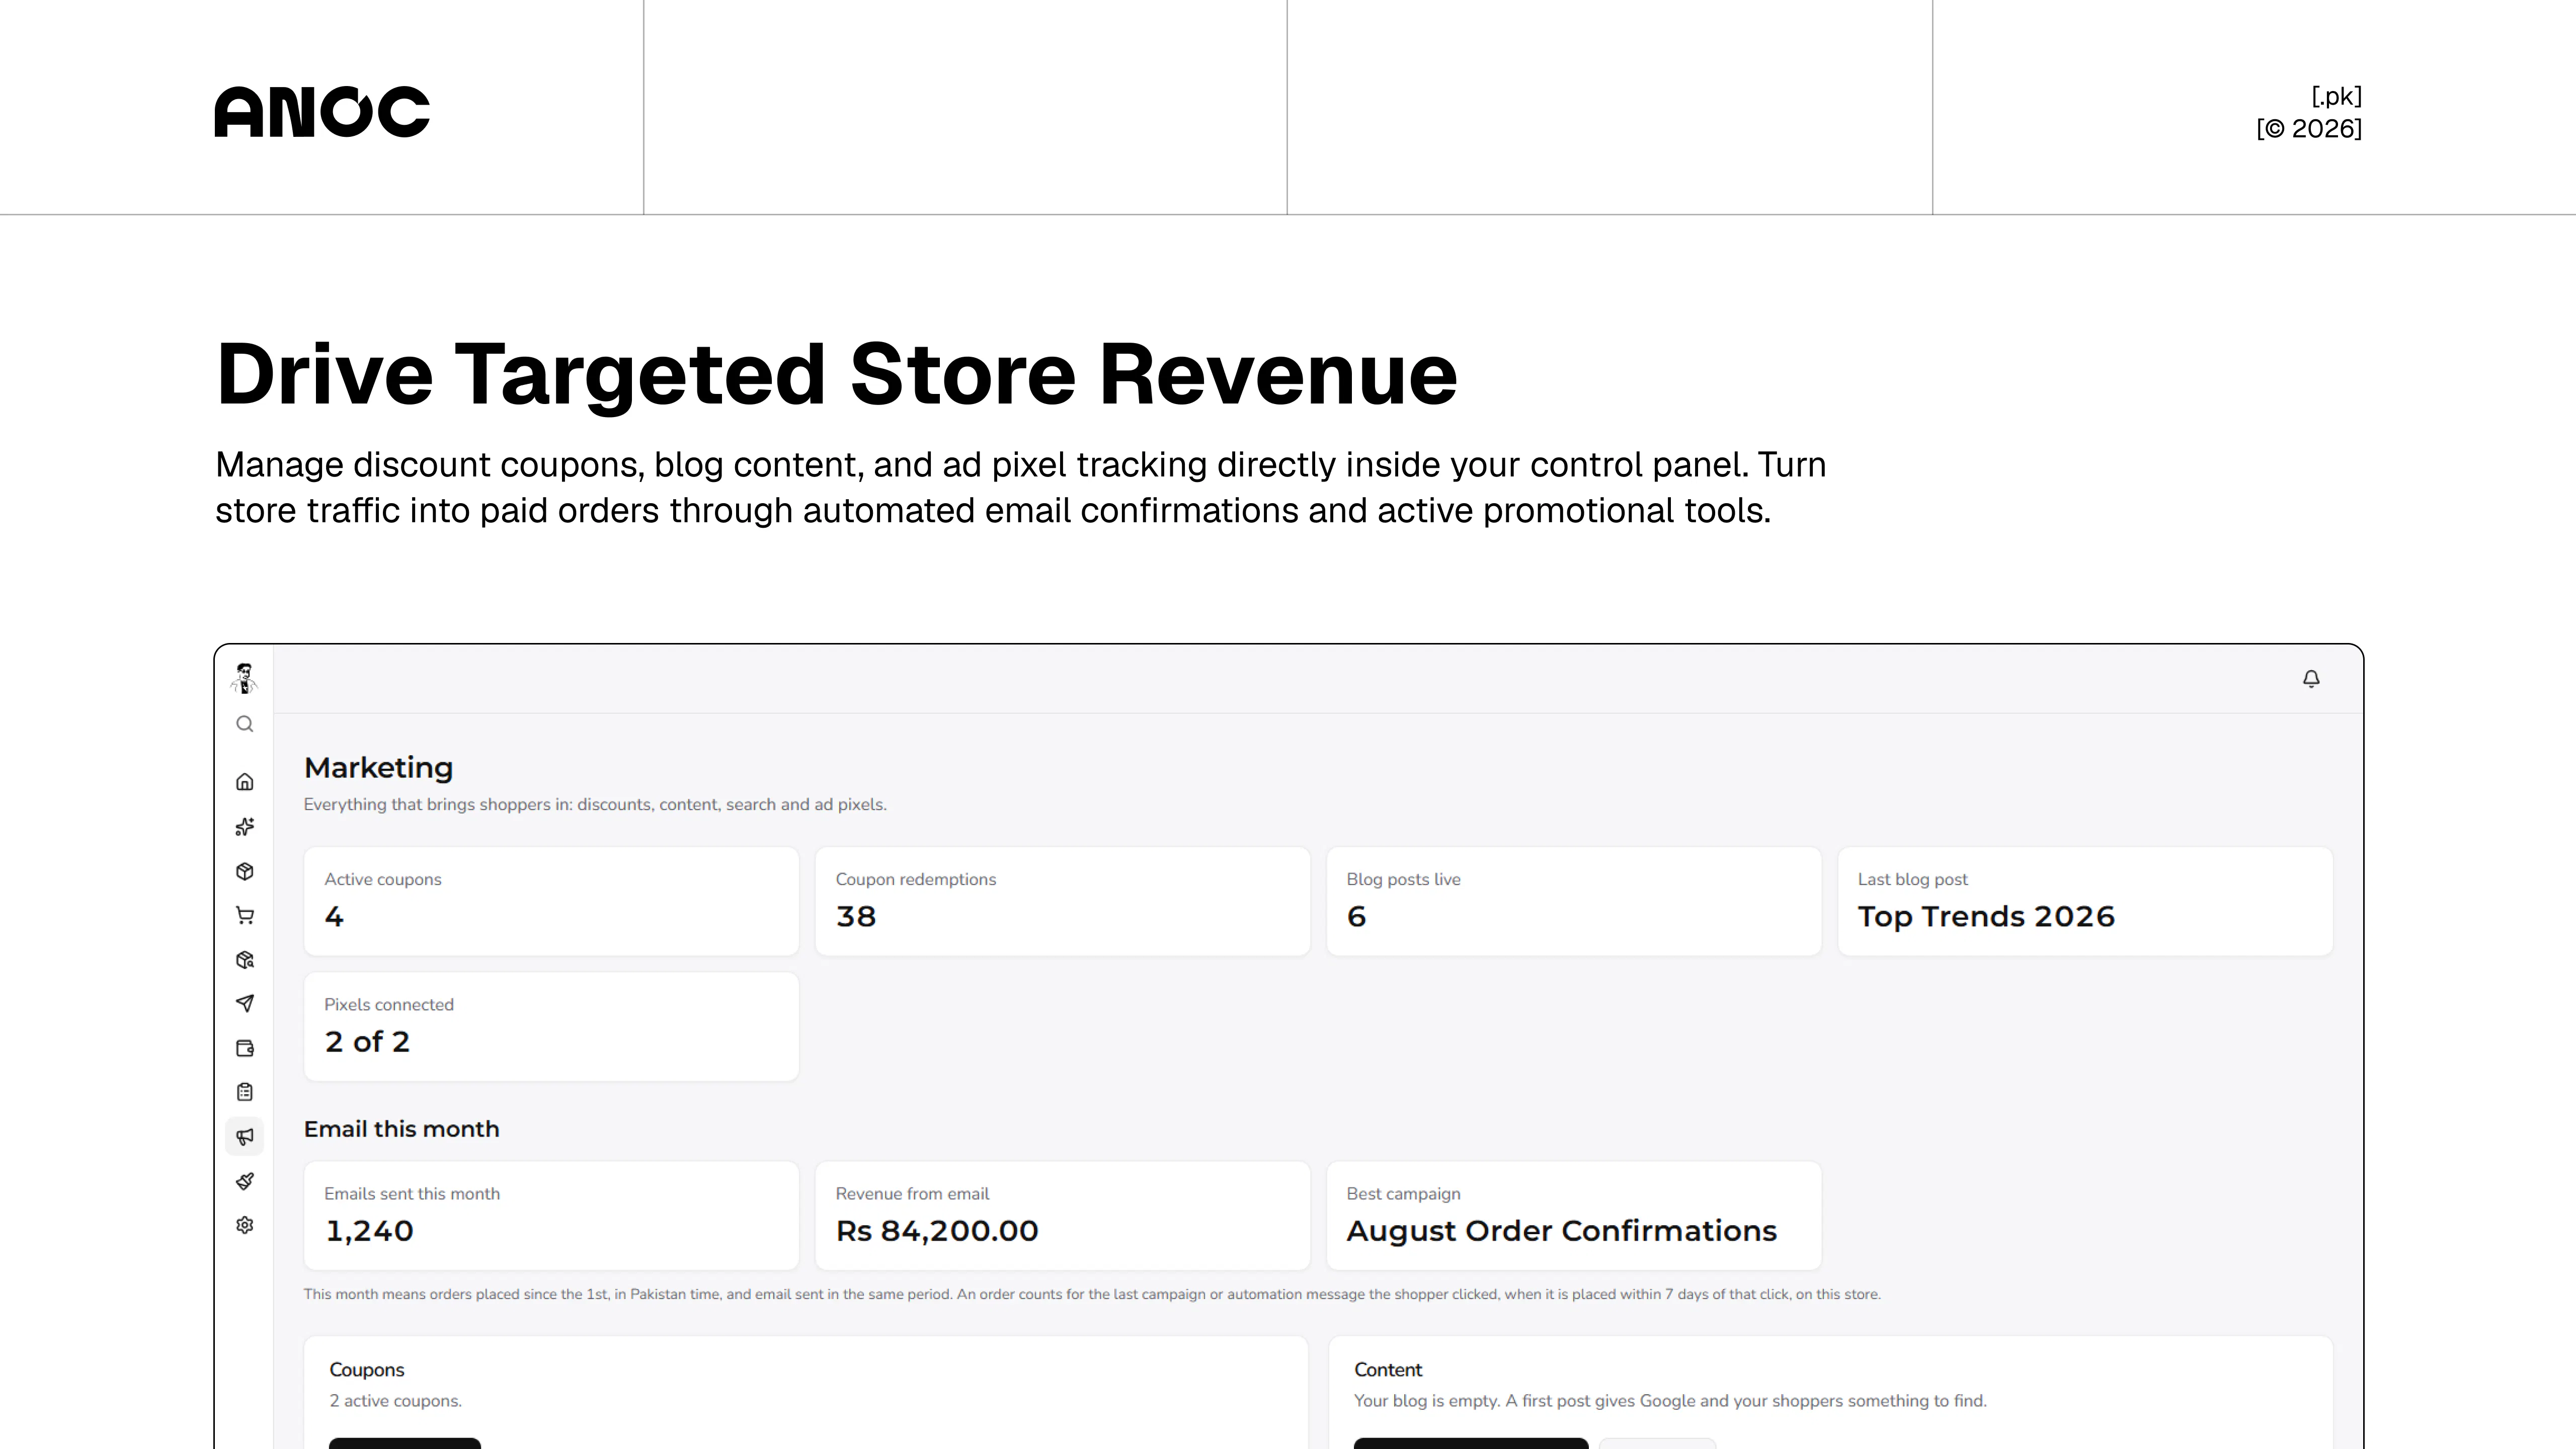Open the clipboard list icon in sidebar
The image size is (2576, 1449).
pos(245,1092)
